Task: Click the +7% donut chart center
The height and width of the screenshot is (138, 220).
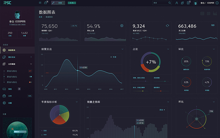Action: tap(151, 62)
